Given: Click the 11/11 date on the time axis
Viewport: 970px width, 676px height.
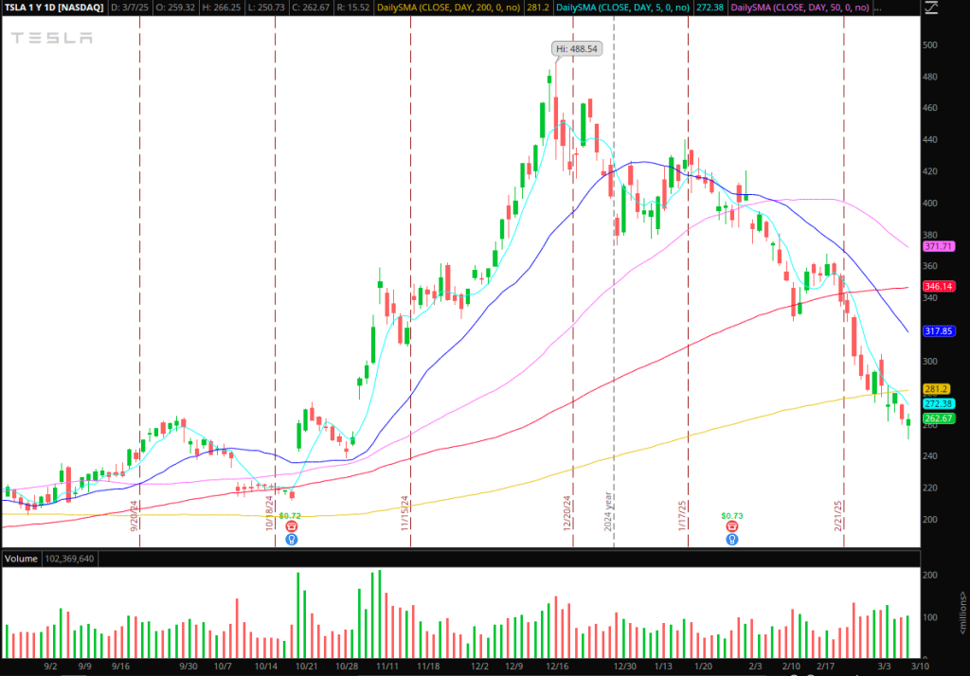Looking at the screenshot, I should point(387,667).
